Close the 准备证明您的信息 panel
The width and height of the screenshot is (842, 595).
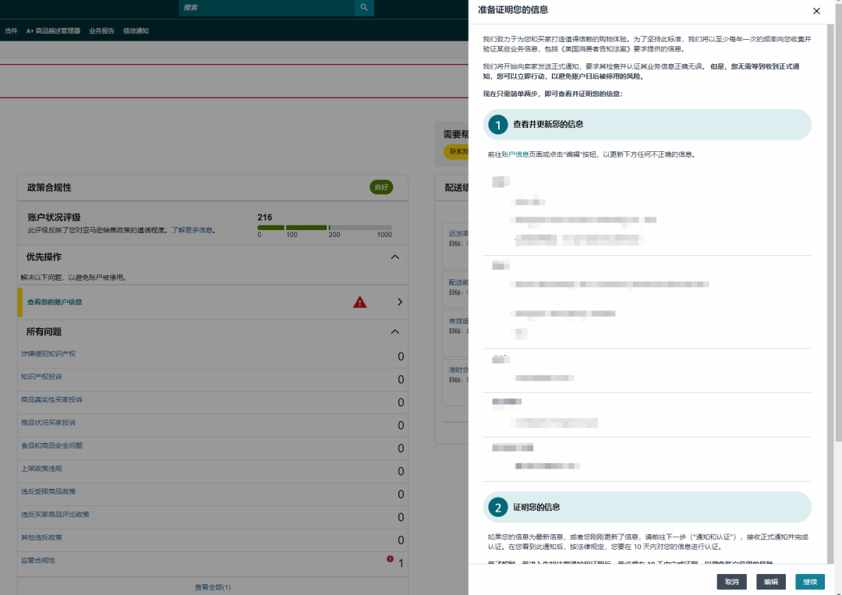click(x=816, y=11)
